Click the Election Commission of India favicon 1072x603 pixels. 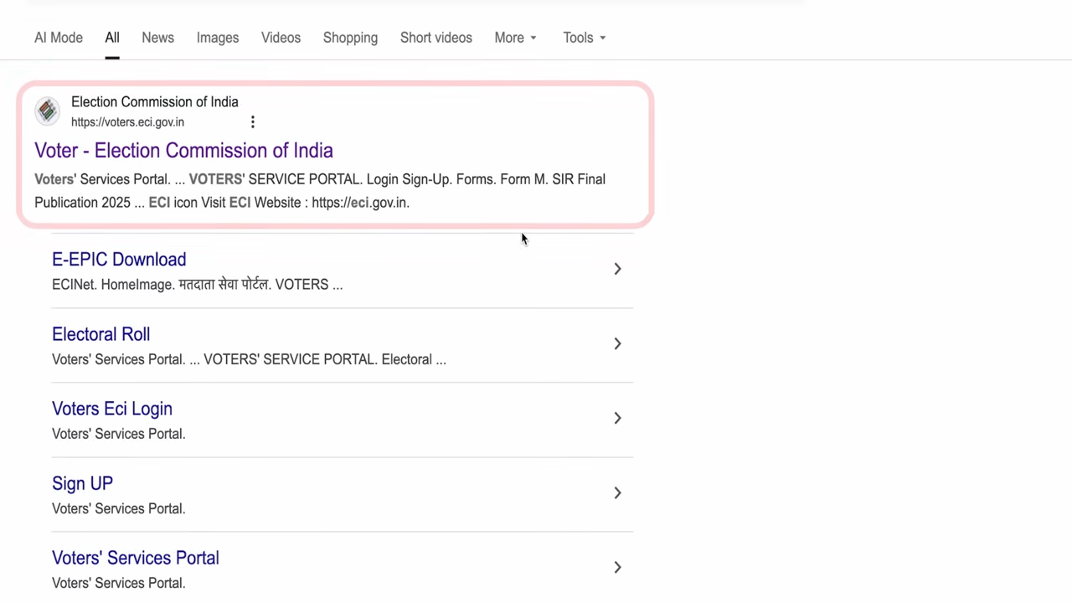click(x=48, y=111)
